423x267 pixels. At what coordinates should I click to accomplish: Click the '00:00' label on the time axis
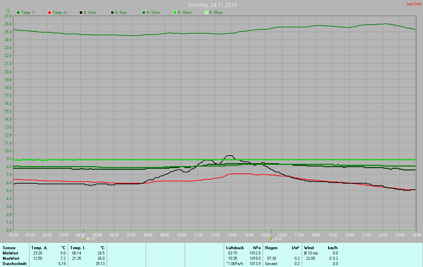pyautogui.click(x=14, y=235)
